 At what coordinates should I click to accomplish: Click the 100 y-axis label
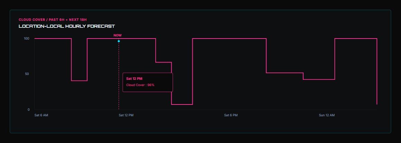pyautogui.click(x=27, y=39)
